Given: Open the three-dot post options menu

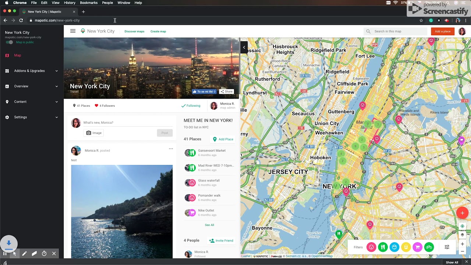Looking at the screenshot, I should click(x=171, y=149).
